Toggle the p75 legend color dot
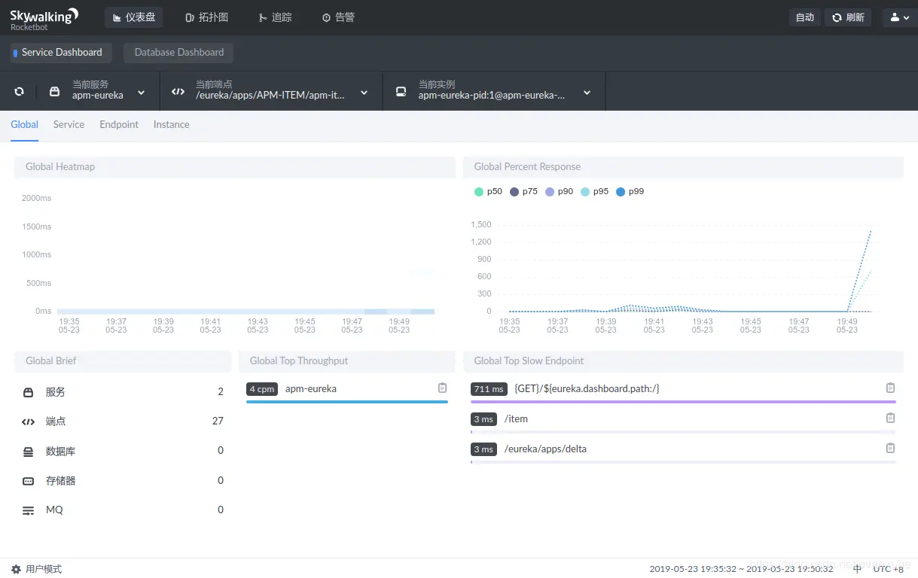This screenshot has width=918, height=578. tap(514, 192)
